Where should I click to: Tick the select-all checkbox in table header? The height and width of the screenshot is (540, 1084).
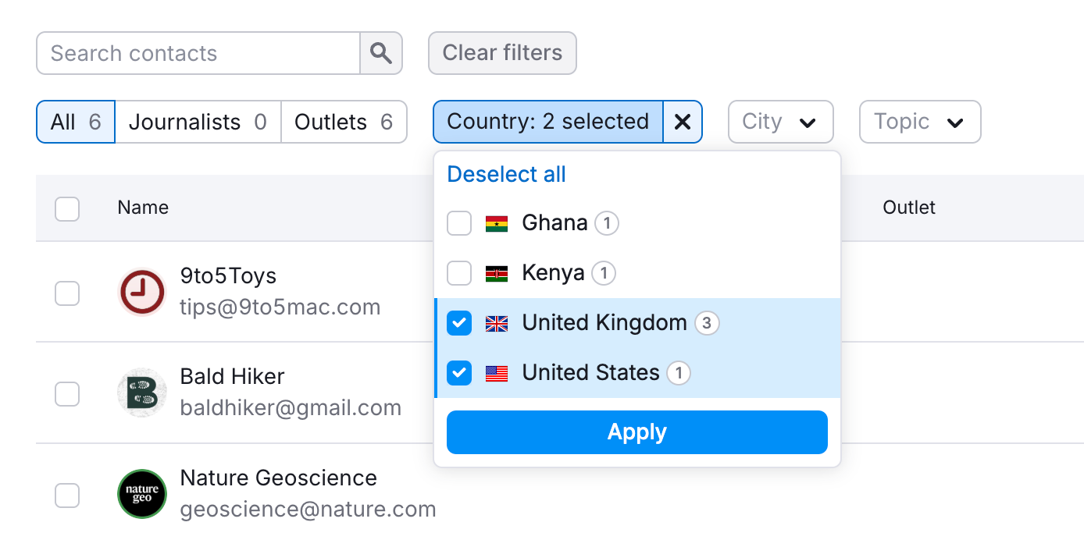pos(67,208)
